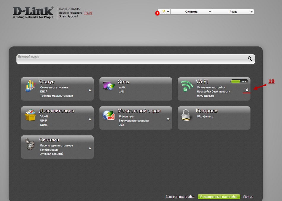Open the Система dropdown menu

[191, 12]
